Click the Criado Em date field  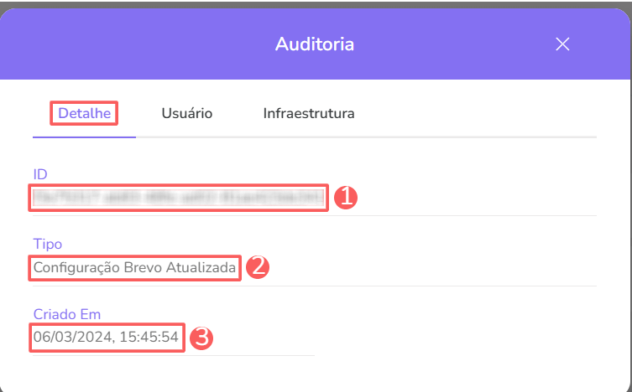point(106,338)
